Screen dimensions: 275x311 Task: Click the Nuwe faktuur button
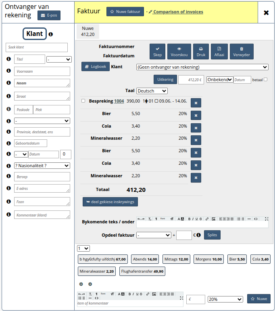(125, 11)
